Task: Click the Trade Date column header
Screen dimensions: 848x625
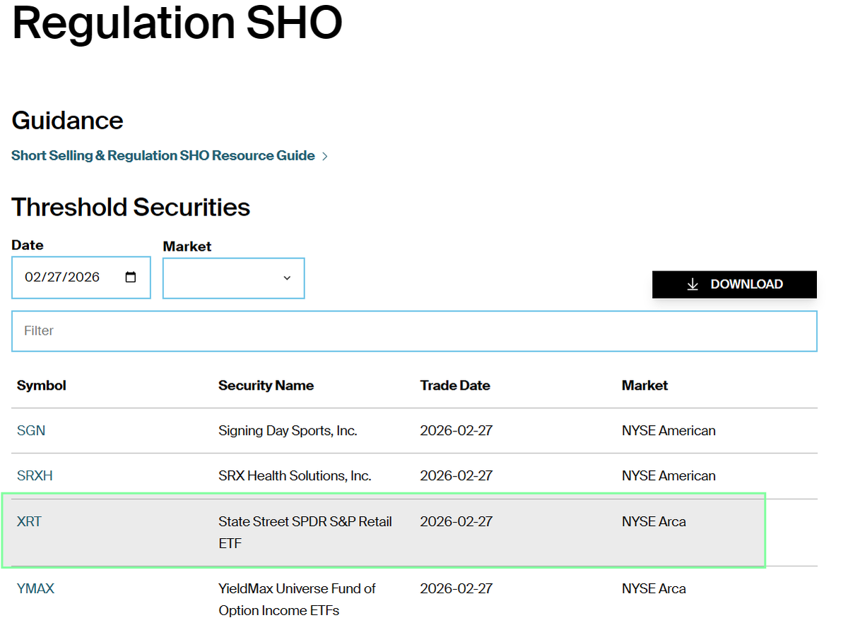Action: [x=455, y=386]
